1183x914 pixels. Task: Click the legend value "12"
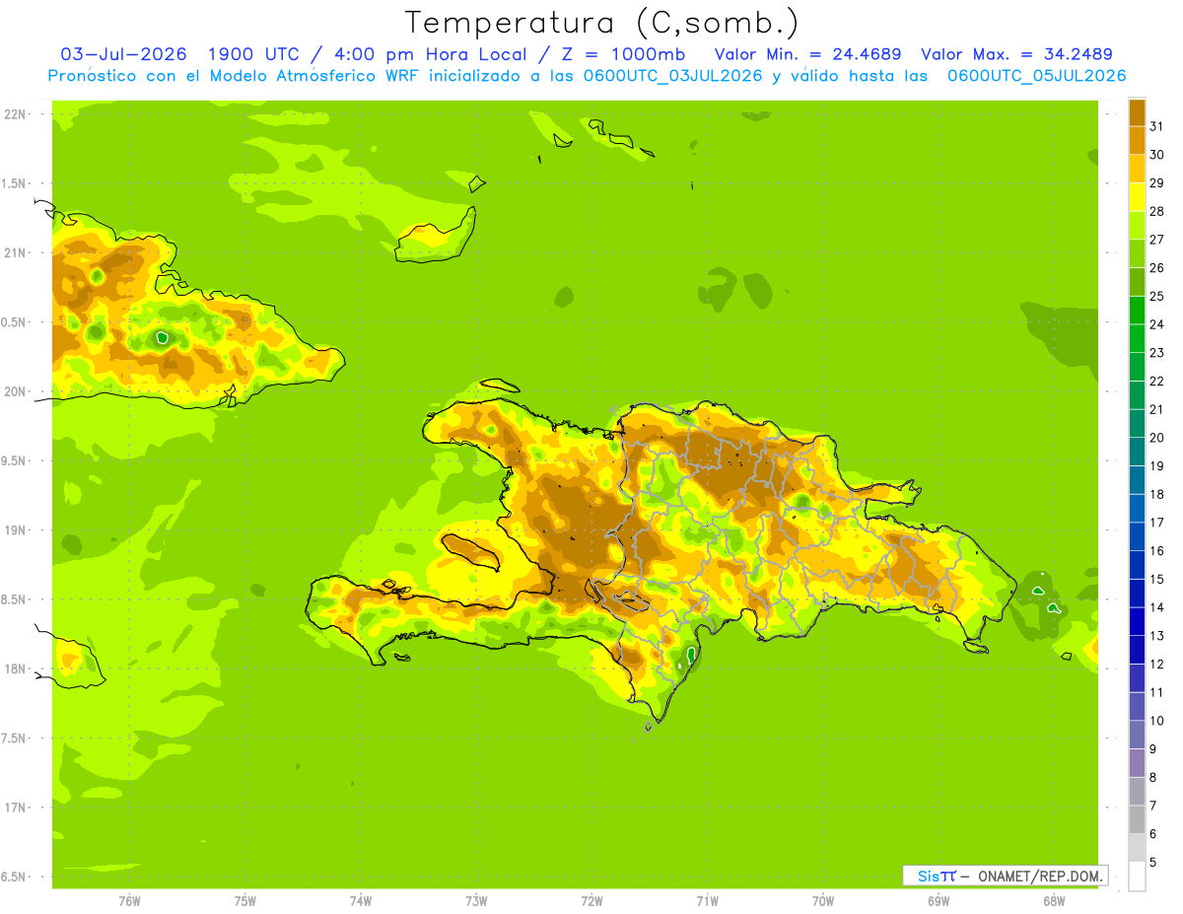tap(1156, 665)
